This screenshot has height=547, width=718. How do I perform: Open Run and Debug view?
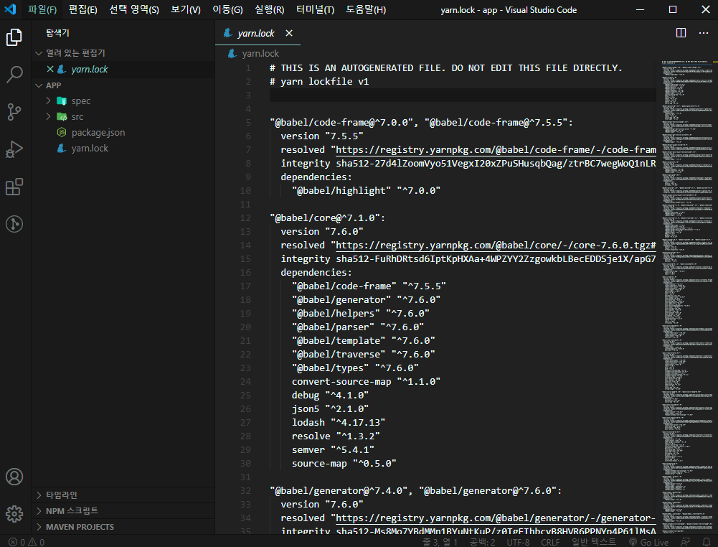(14, 149)
